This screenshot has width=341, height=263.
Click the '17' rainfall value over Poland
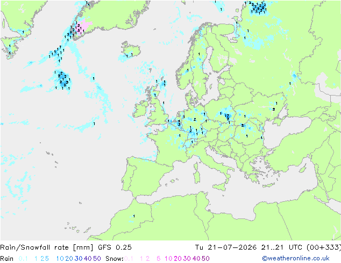(227, 115)
